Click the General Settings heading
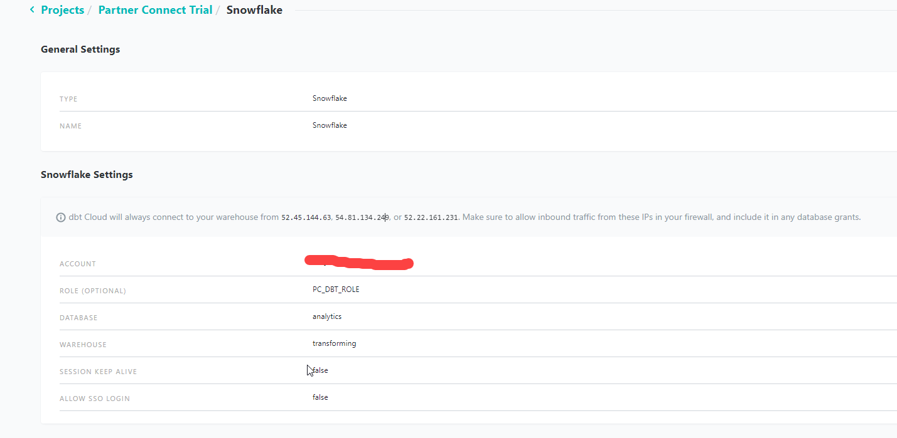Screen dimensions: 897x438 click(80, 49)
